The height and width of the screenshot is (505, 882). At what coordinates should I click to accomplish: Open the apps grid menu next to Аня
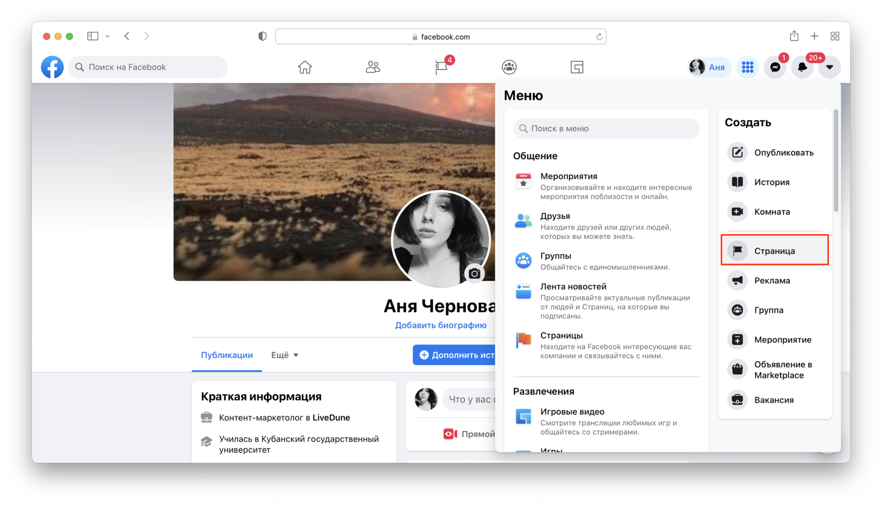748,67
